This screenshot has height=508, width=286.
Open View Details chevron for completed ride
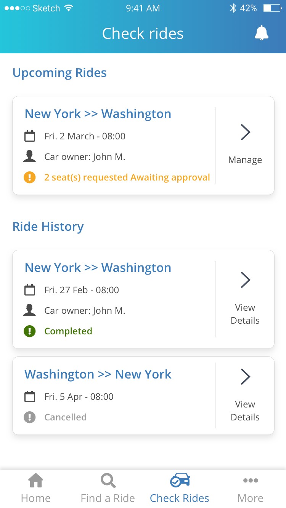(x=245, y=280)
